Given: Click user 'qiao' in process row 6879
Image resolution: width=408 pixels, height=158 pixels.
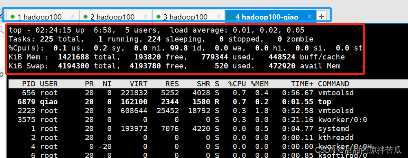Looking at the screenshot, I should (x=49, y=102).
